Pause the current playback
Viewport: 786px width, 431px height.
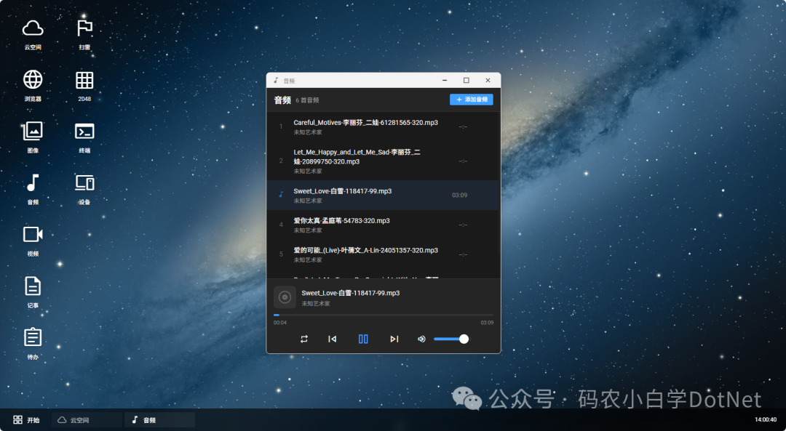pos(363,339)
